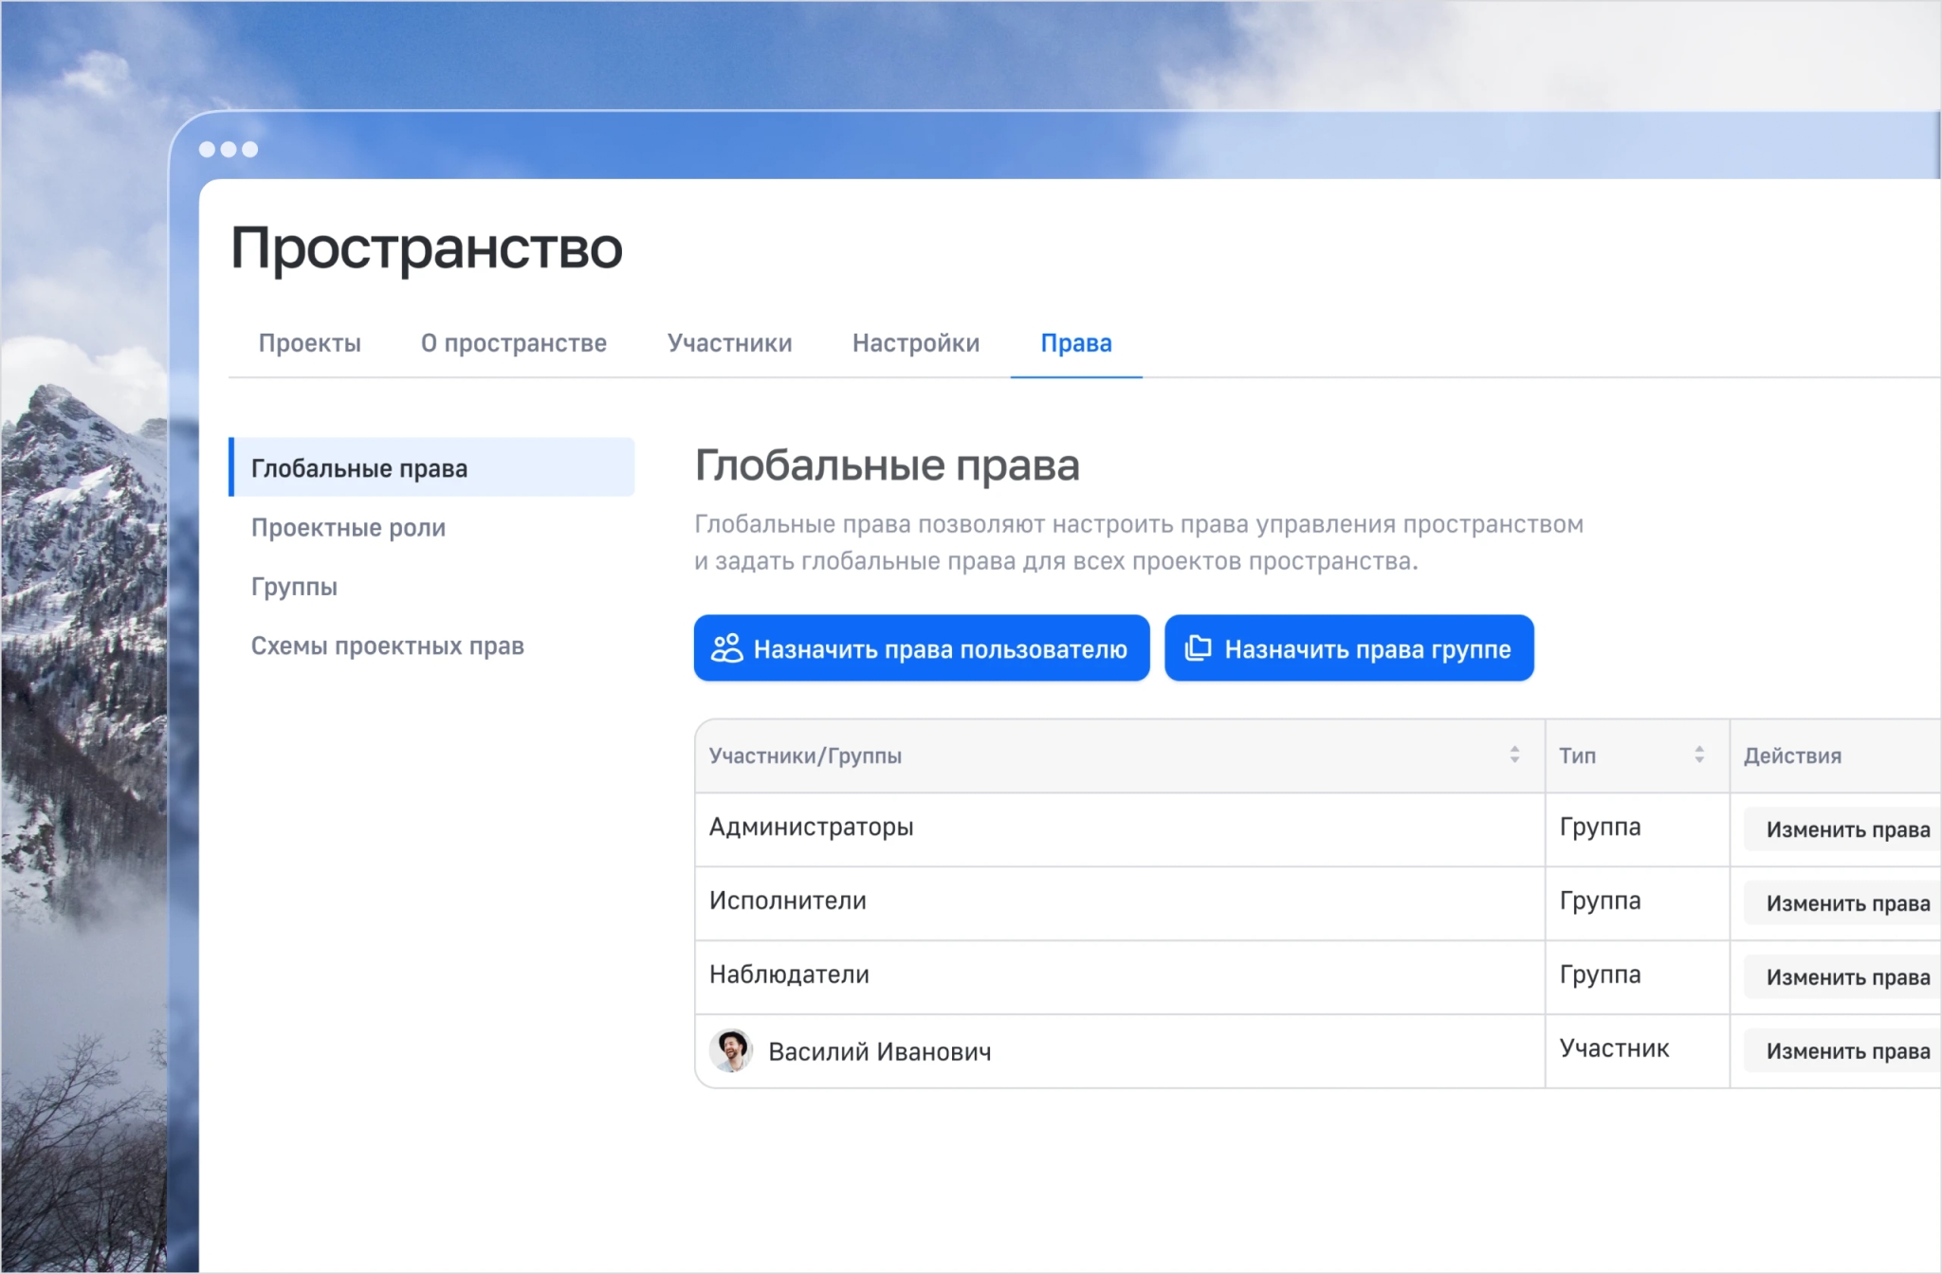Click Изменить права for Администраторы group
The height and width of the screenshot is (1274, 1942).
click(x=1849, y=828)
